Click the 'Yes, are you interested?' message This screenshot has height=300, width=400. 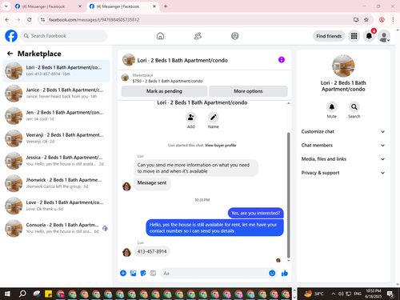tap(255, 213)
